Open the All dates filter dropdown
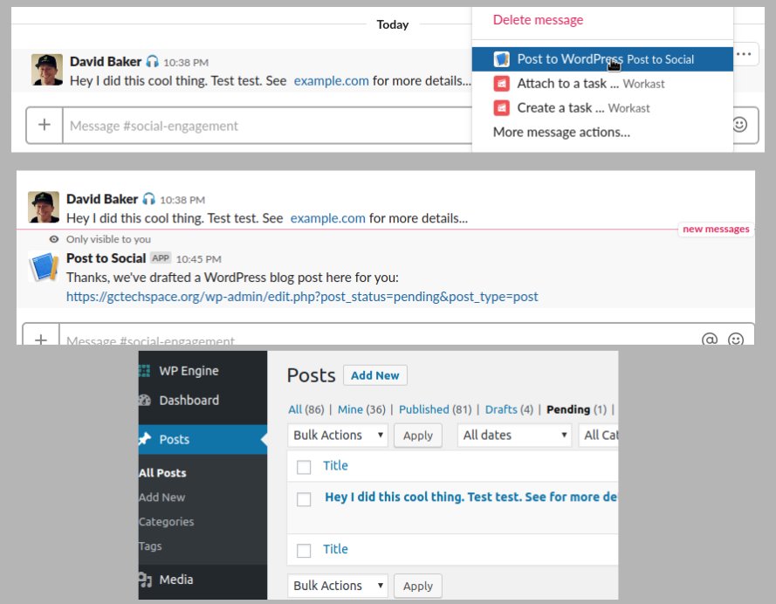The image size is (776, 604). tap(515, 436)
